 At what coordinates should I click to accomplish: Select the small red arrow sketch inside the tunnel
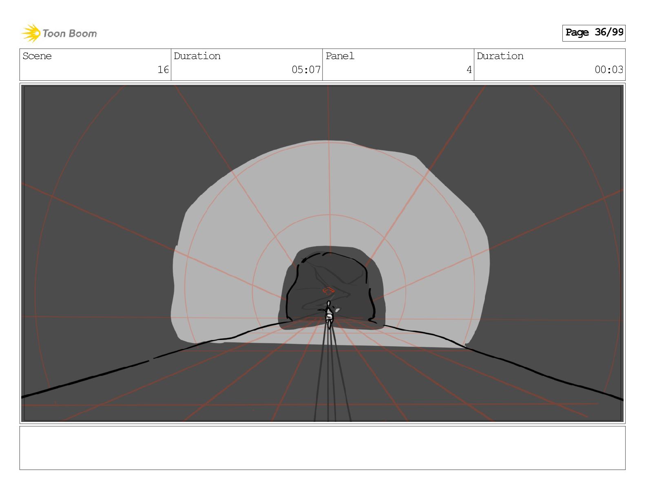(x=328, y=290)
